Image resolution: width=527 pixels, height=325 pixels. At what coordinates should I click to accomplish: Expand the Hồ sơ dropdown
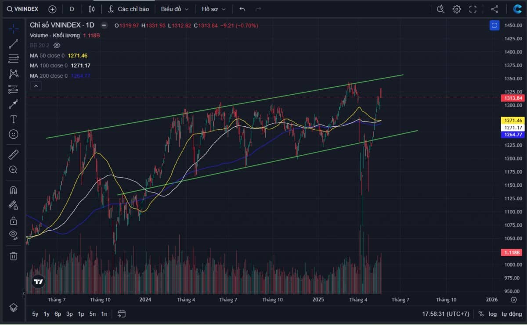pyautogui.click(x=214, y=9)
